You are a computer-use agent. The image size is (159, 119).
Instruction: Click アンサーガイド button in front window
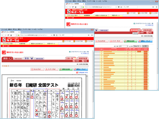click(x=52, y=69)
